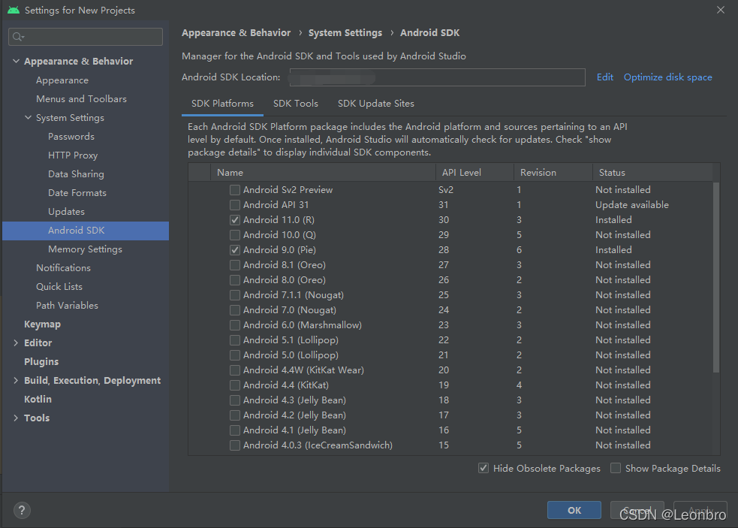Click System Settings in breadcrumb
738x528 pixels.
[345, 33]
